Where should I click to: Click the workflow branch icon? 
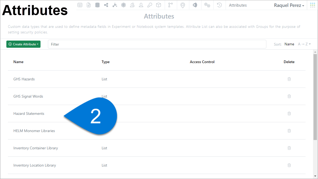[171, 5]
